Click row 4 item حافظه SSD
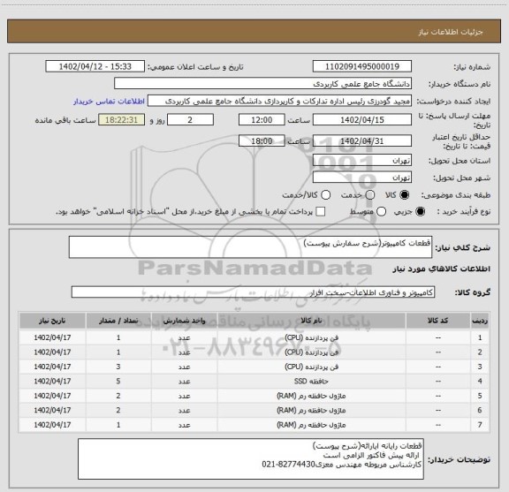Image resolution: width=509 pixels, height=492 pixels. pos(311,382)
